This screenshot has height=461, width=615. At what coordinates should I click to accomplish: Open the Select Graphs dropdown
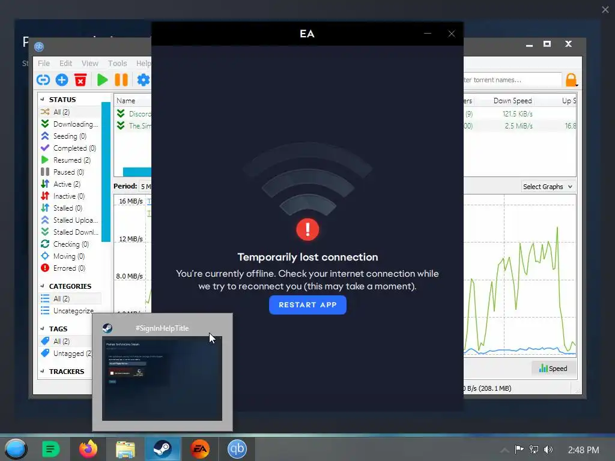tap(548, 187)
